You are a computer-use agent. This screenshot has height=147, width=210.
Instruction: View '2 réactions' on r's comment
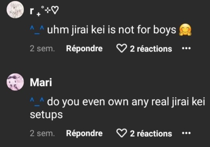[151, 49]
